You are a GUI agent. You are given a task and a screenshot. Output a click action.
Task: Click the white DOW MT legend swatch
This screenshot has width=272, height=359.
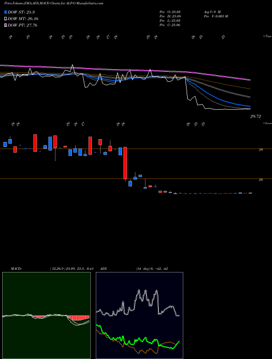(5, 19)
